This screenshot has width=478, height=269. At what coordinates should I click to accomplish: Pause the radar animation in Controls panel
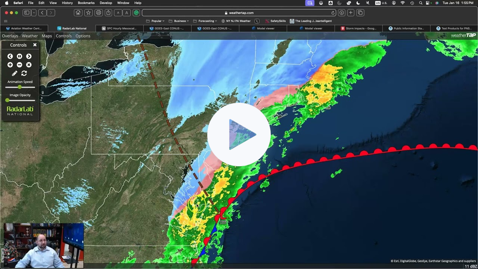pos(19,56)
